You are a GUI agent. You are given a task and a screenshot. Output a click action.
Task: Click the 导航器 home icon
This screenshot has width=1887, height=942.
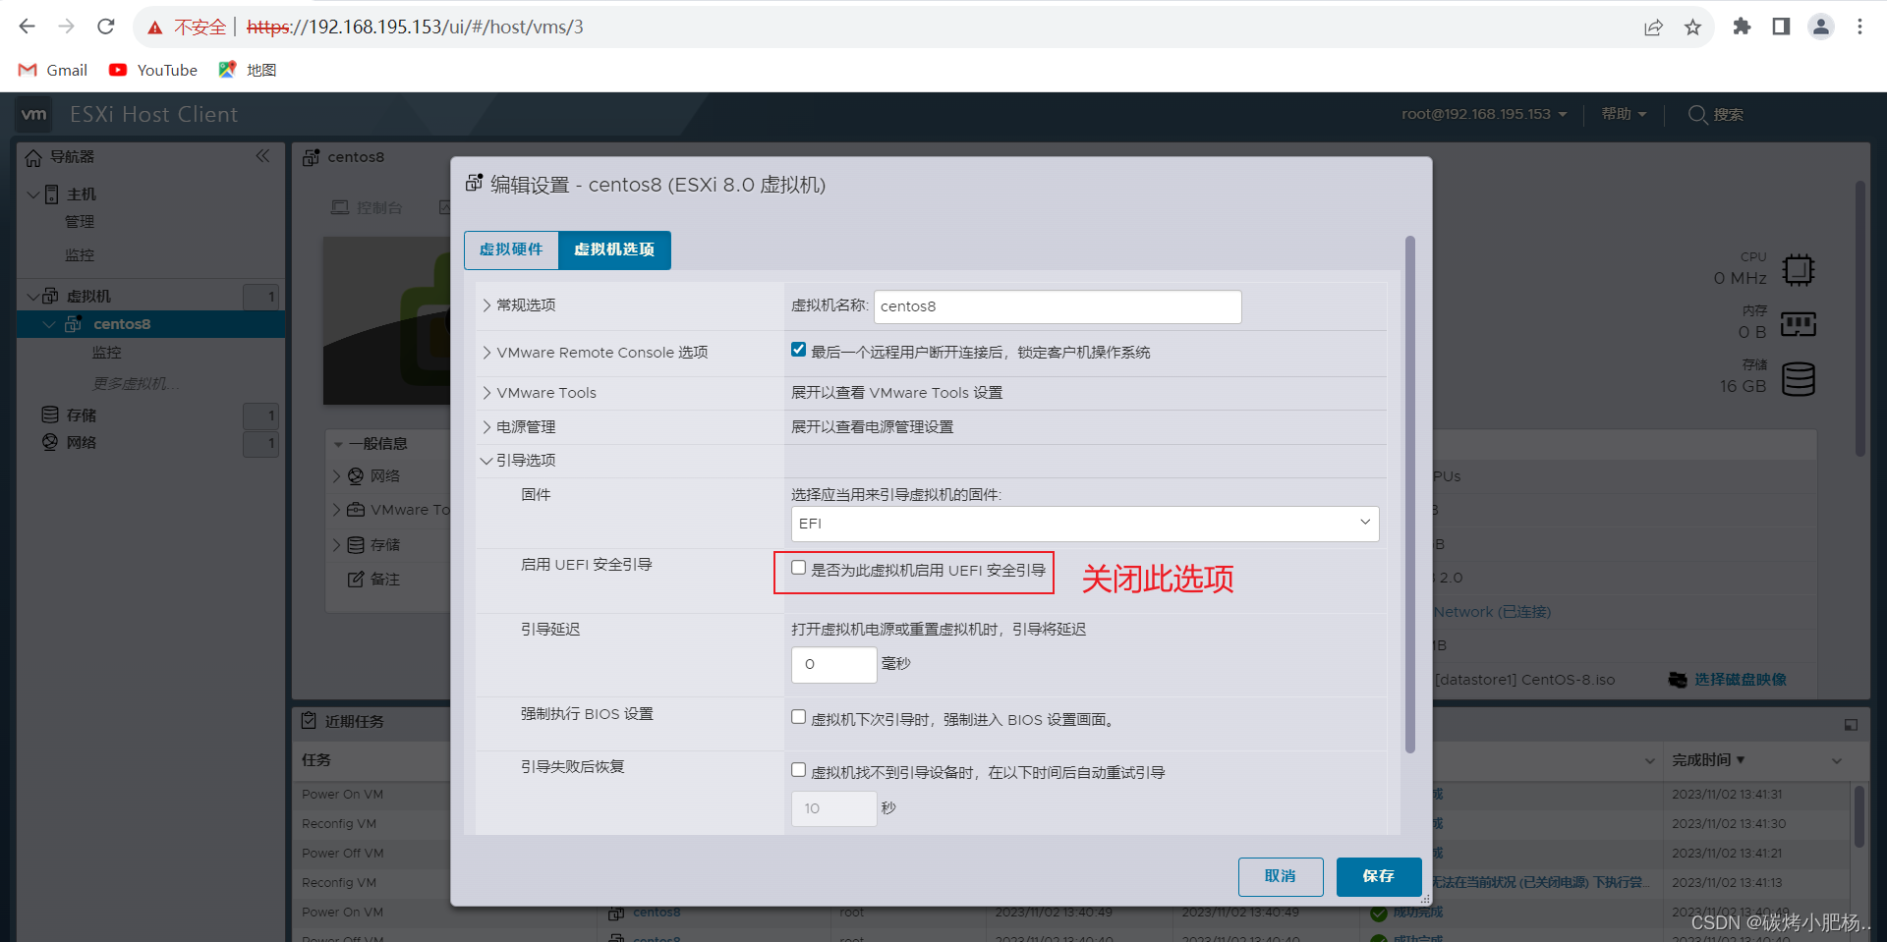[33, 157]
